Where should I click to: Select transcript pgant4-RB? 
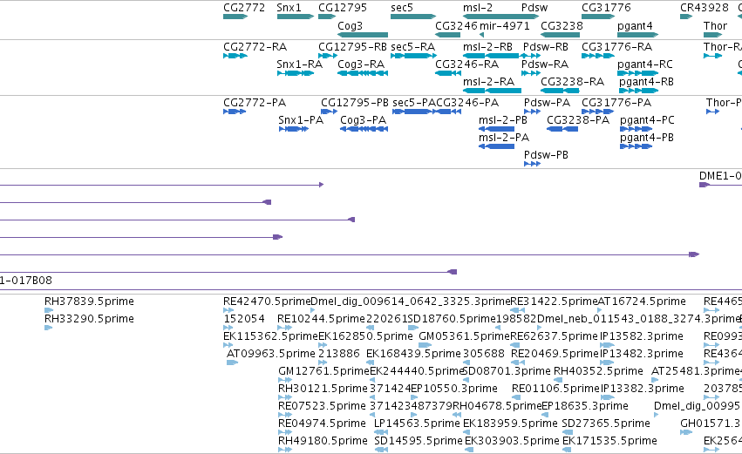click(646, 82)
